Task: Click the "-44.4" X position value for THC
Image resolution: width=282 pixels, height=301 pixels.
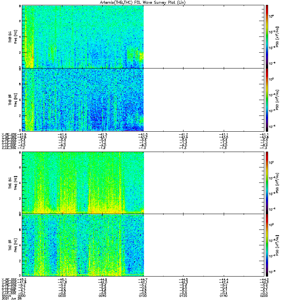Action: [223, 280]
